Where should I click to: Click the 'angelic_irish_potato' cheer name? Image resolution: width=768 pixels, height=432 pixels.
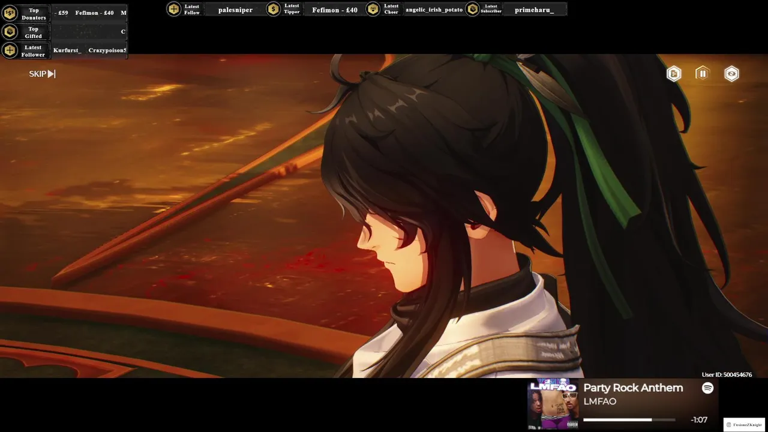(434, 10)
